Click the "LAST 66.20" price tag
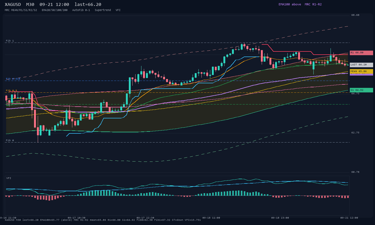This screenshot has width=375, height=225. point(361,65)
